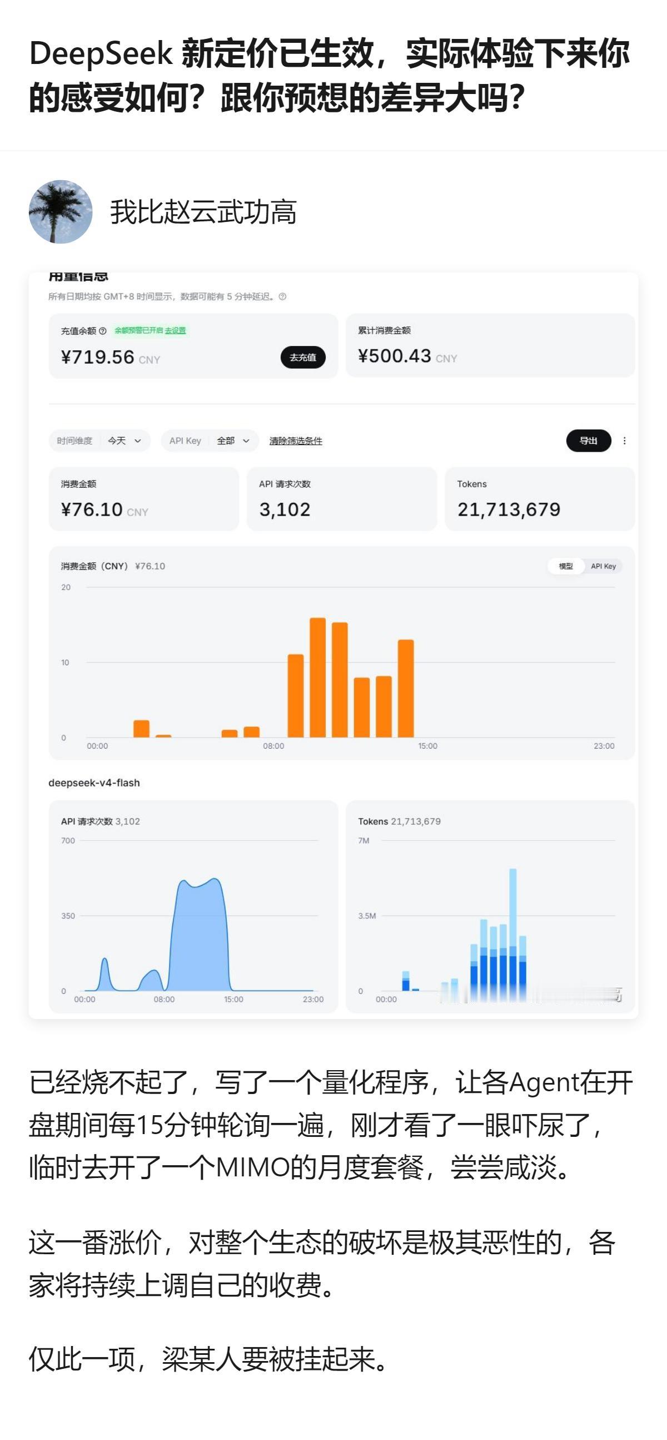Click the deepseek-v4-flash model label
667x1440 pixels.
94,783
